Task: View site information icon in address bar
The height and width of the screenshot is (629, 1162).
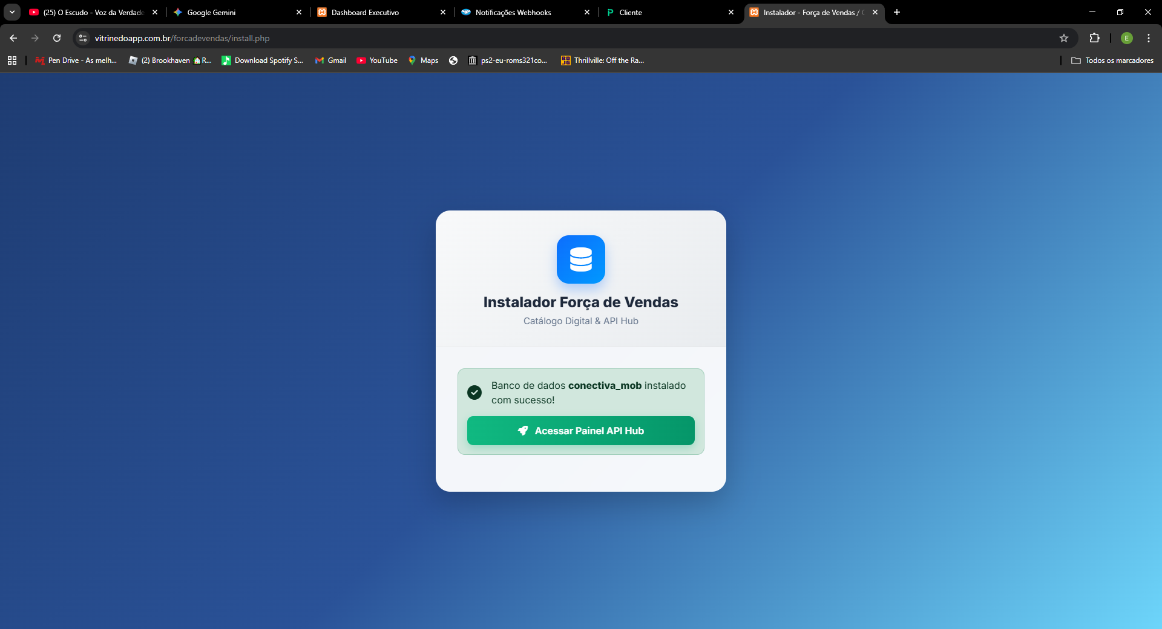Action: (83, 38)
